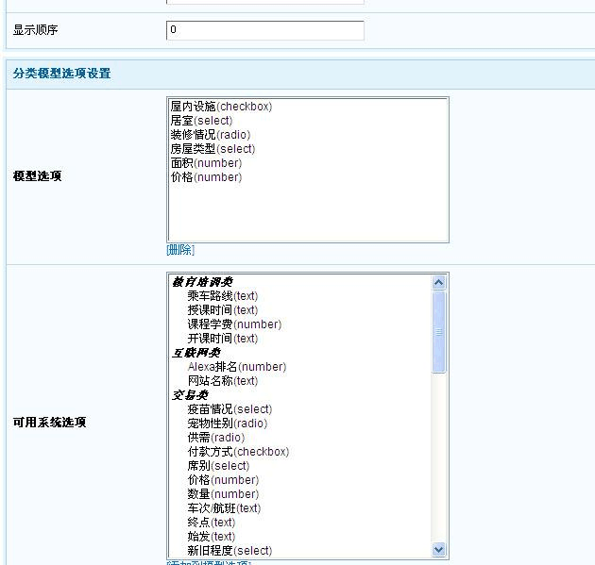
Task: Select 疫苗情况(select) under 交易类
Action: point(229,409)
